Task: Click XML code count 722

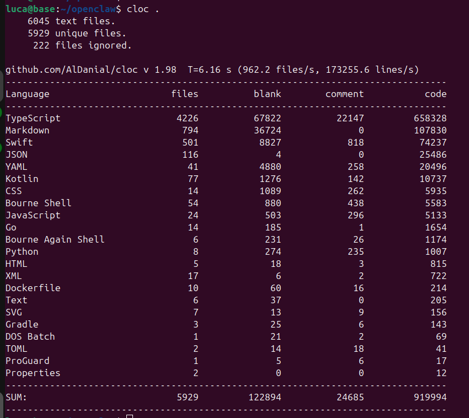Action: (x=439, y=276)
